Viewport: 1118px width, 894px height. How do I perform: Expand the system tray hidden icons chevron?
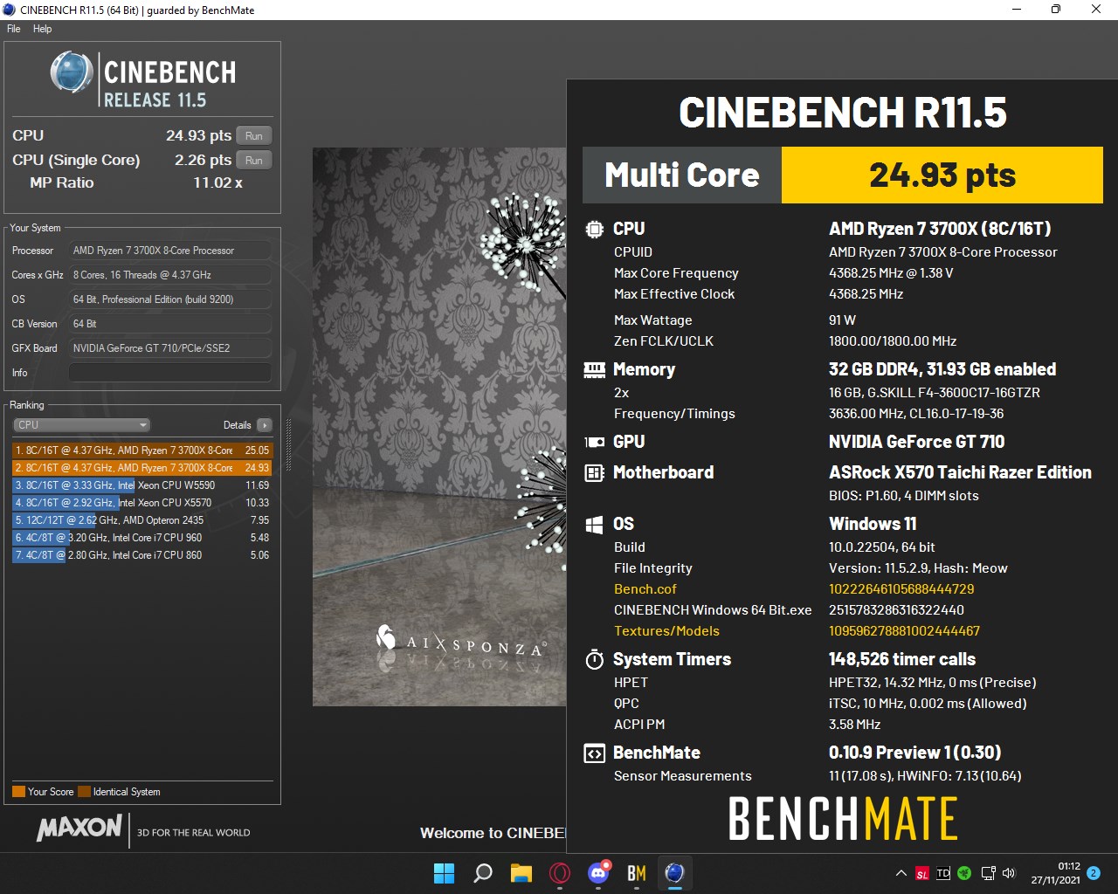click(x=901, y=873)
